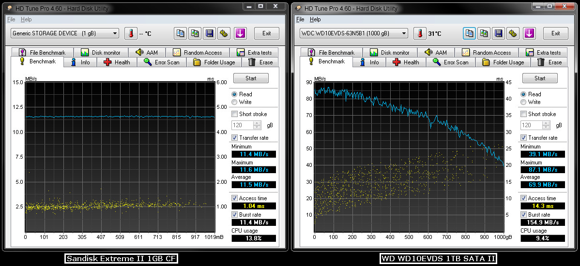Click the purple down-arrow icon in the Generic STORAGE DEVICE window
Screen dimensions: 580x266
[x=241, y=33]
